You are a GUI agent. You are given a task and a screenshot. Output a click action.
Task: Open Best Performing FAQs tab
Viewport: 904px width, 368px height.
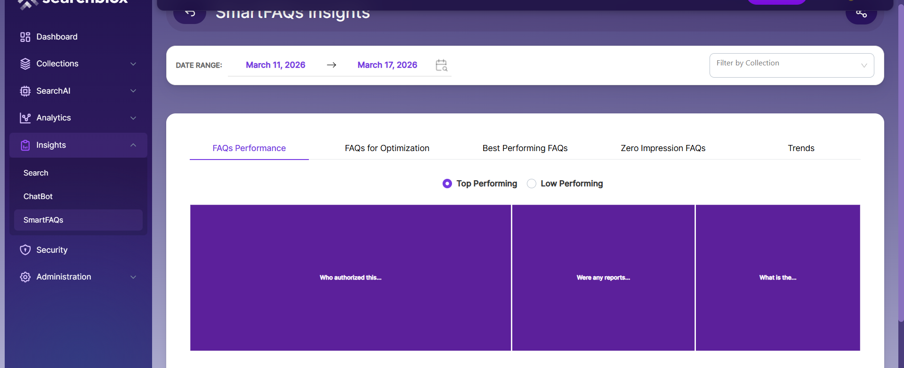tap(525, 148)
